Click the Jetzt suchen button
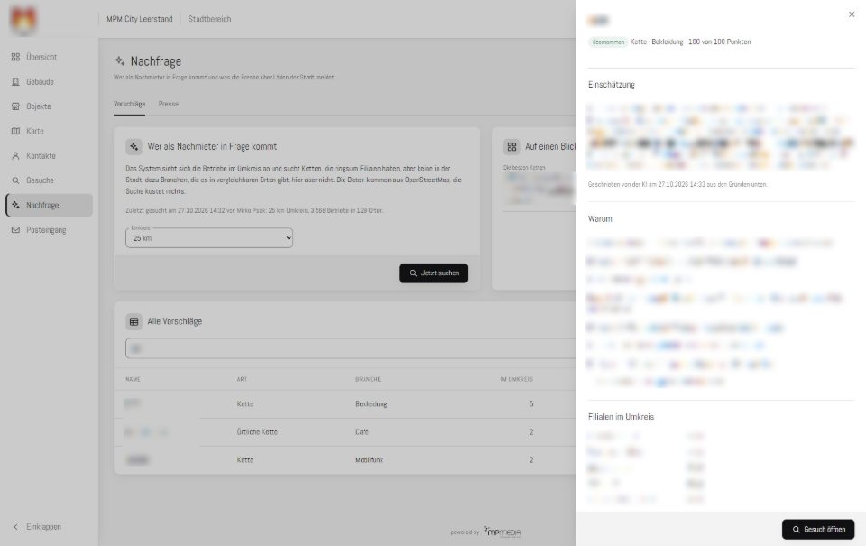Viewport: 866px width, 546px height. (433, 273)
